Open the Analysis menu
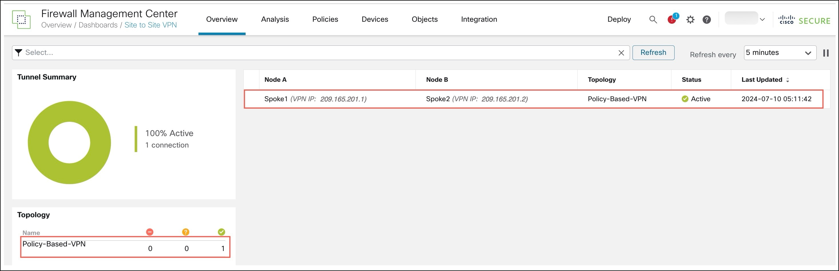This screenshot has width=839, height=271. (x=275, y=19)
